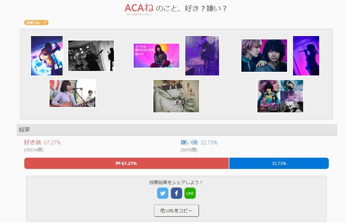Open the 音楽グループ category tag
This screenshot has width=346, height=223.
36,23
